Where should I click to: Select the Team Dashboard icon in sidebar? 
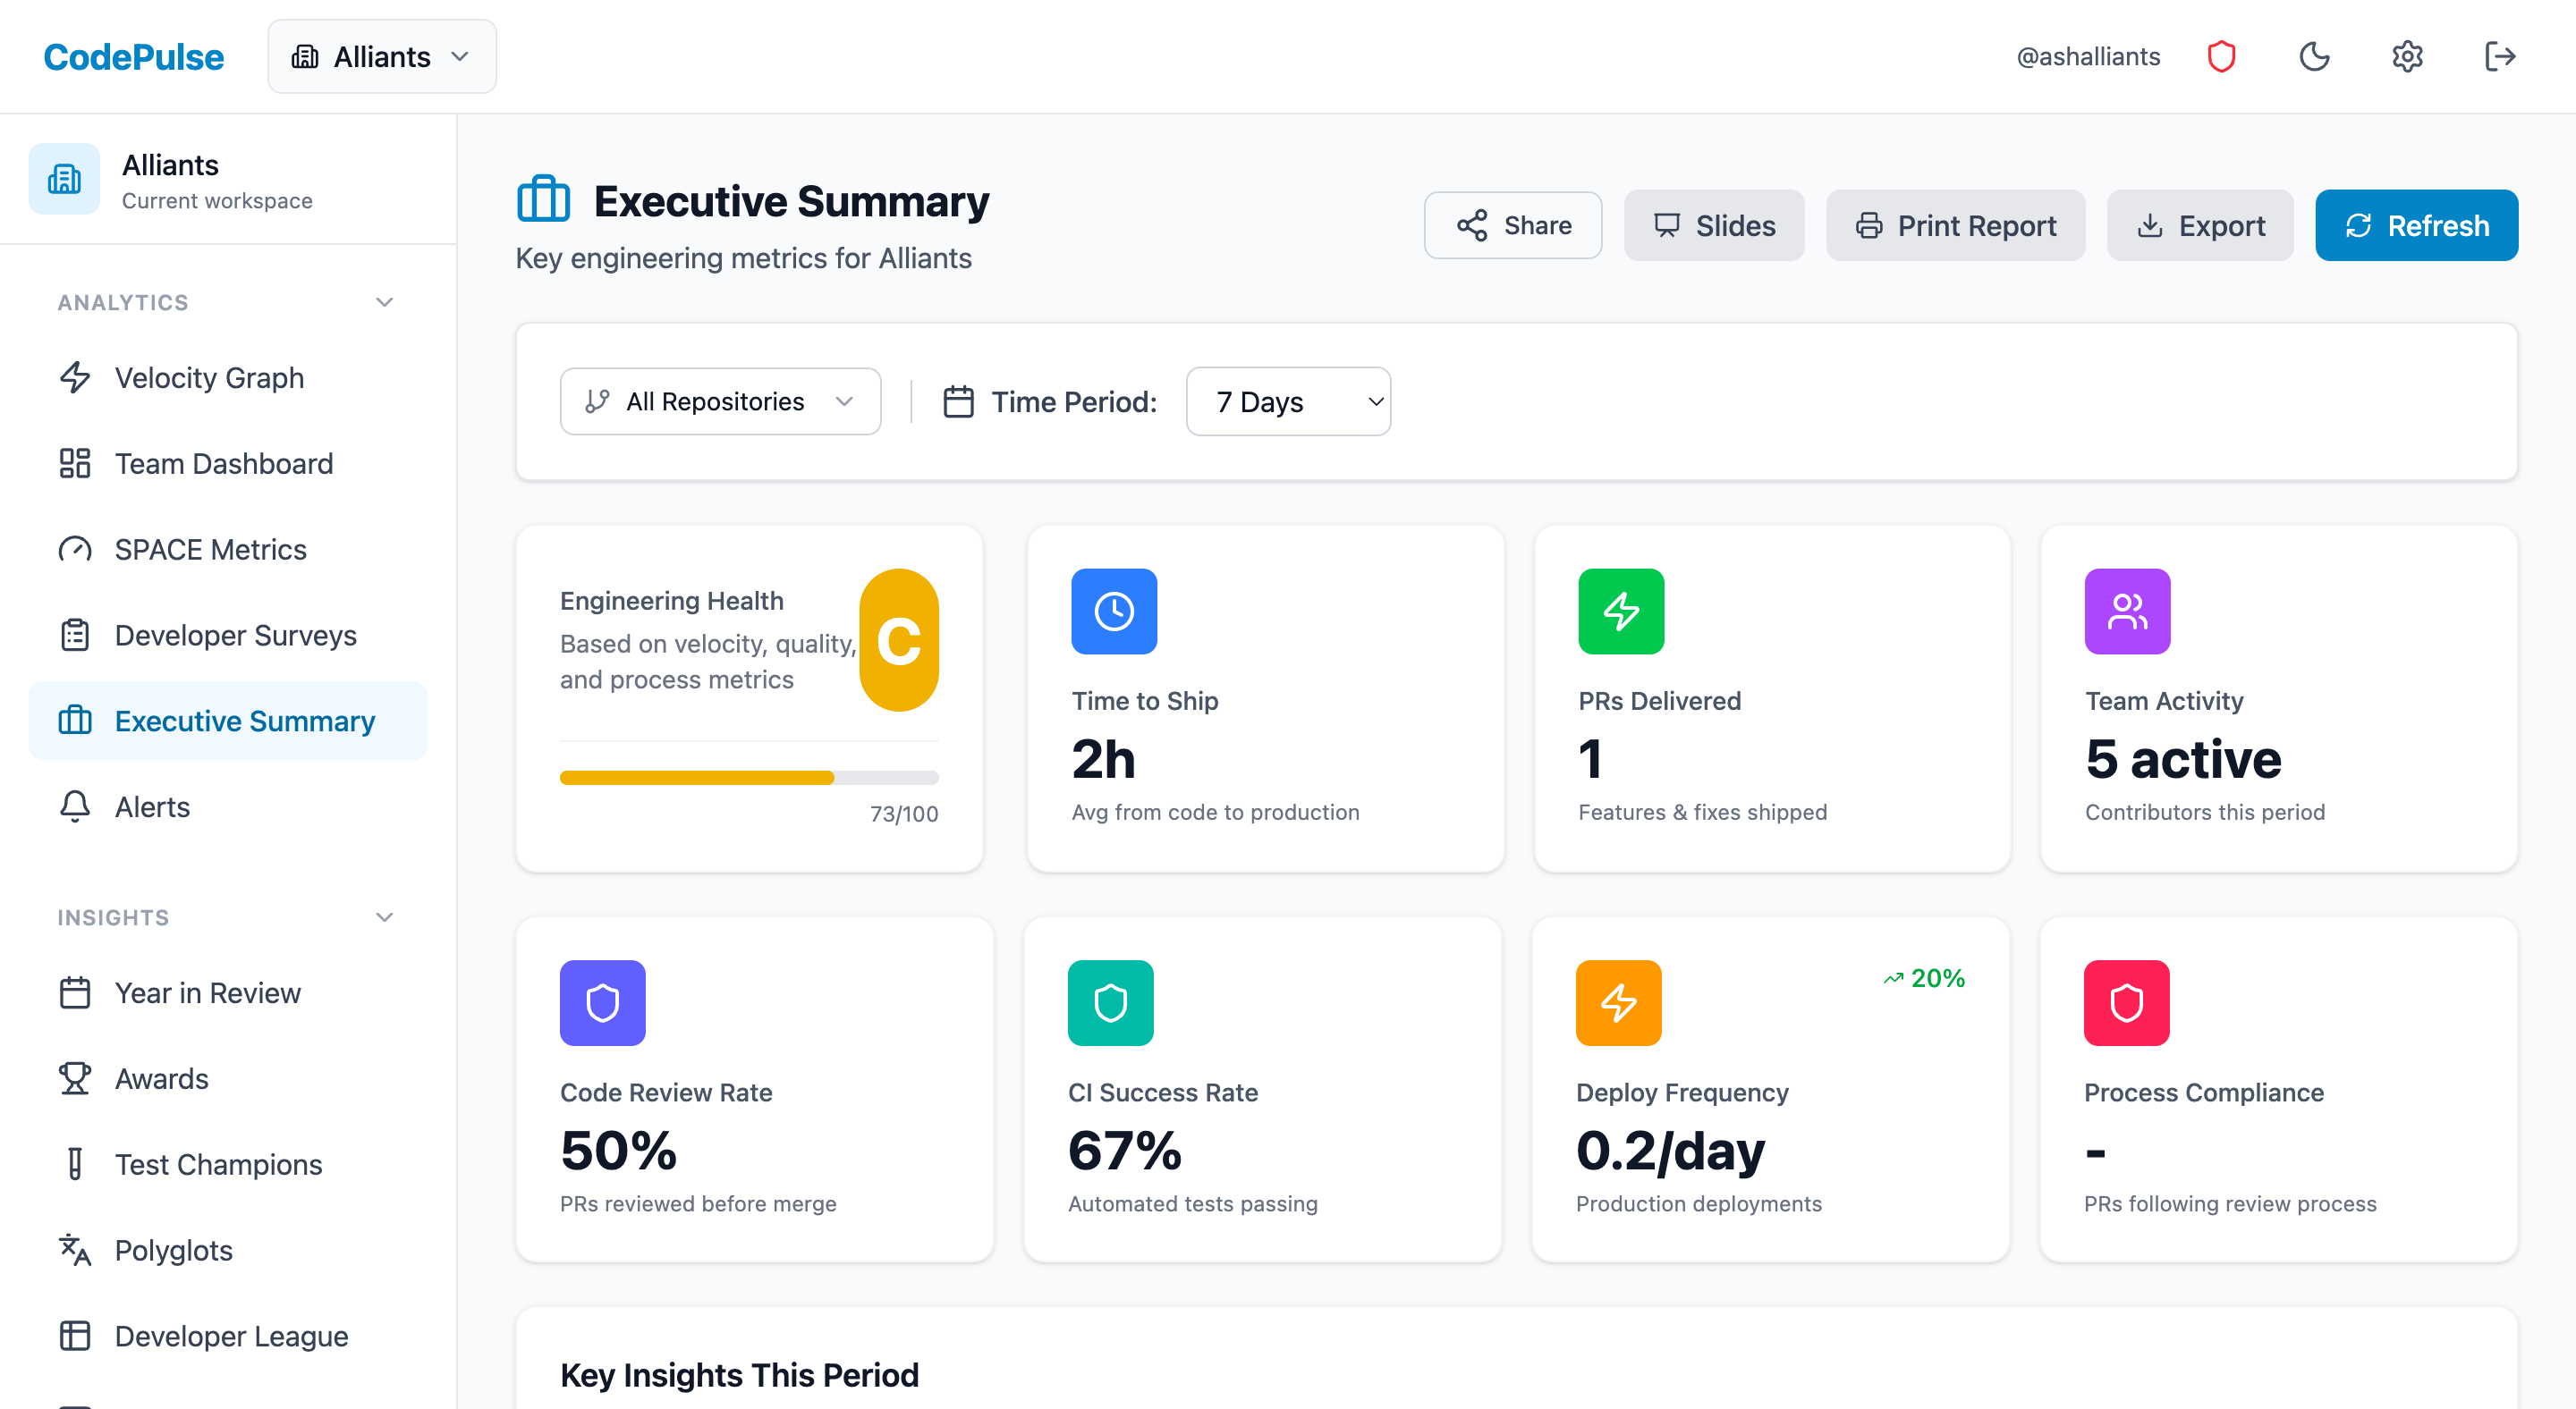point(75,463)
